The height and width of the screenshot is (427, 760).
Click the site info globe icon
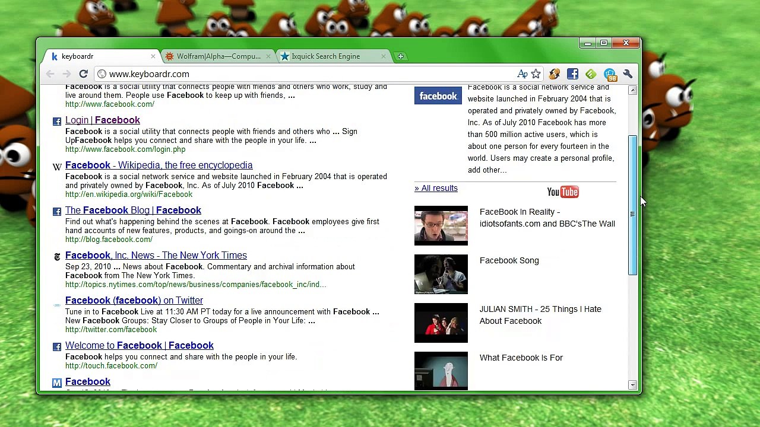pyautogui.click(x=102, y=74)
